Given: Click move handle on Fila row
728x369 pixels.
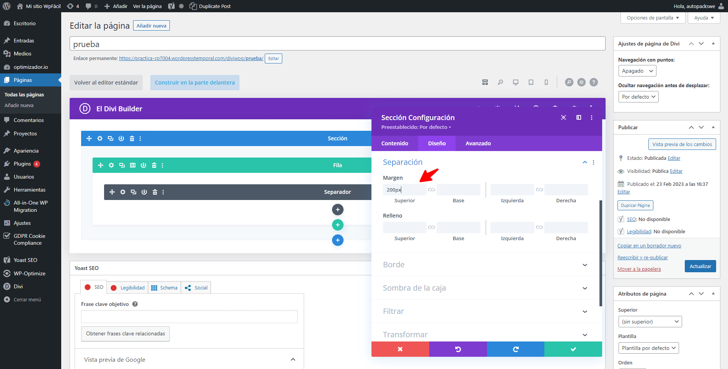Looking at the screenshot, I should coord(101,165).
